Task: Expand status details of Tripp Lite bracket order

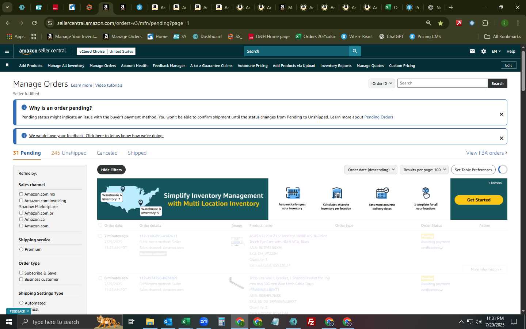Action: pyautogui.click(x=441, y=290)
